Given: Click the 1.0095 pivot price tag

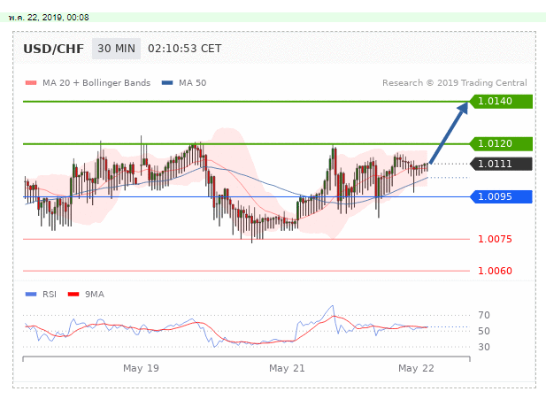Looking at the screenshot, I should [x=501, y=196].
